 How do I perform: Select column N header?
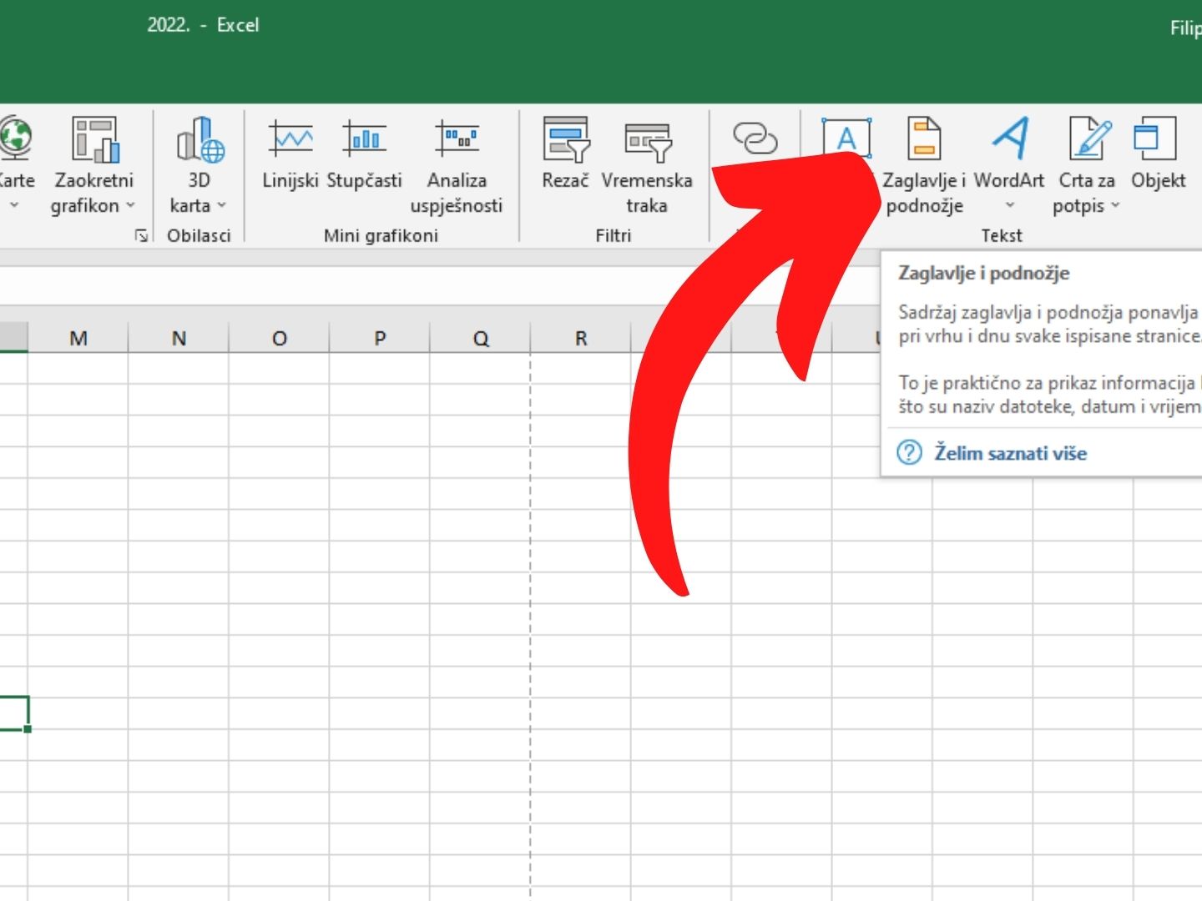[x=179, y=338]
